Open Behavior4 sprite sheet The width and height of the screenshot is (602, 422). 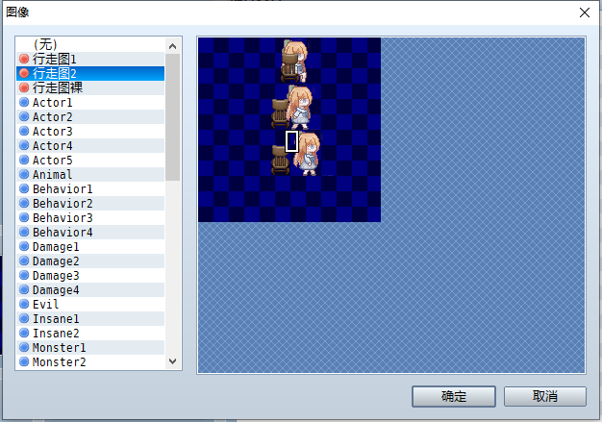click(x=90, y=232)
